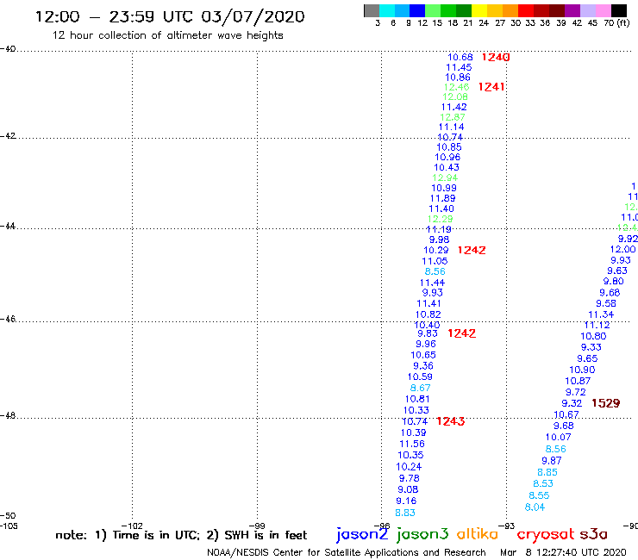Select the pink 70 ft legend swatch
The height and width of the screenshot is (560, 638).
603,10
